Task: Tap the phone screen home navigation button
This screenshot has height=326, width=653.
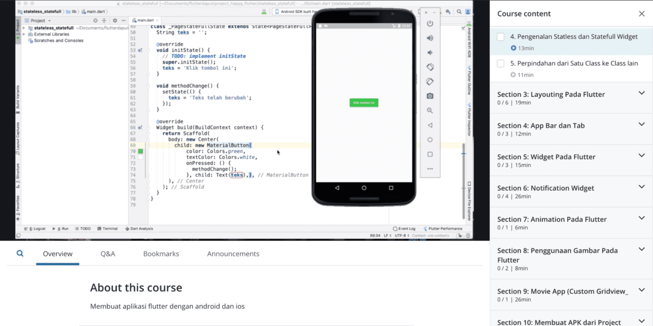Action: click(364, 188)
